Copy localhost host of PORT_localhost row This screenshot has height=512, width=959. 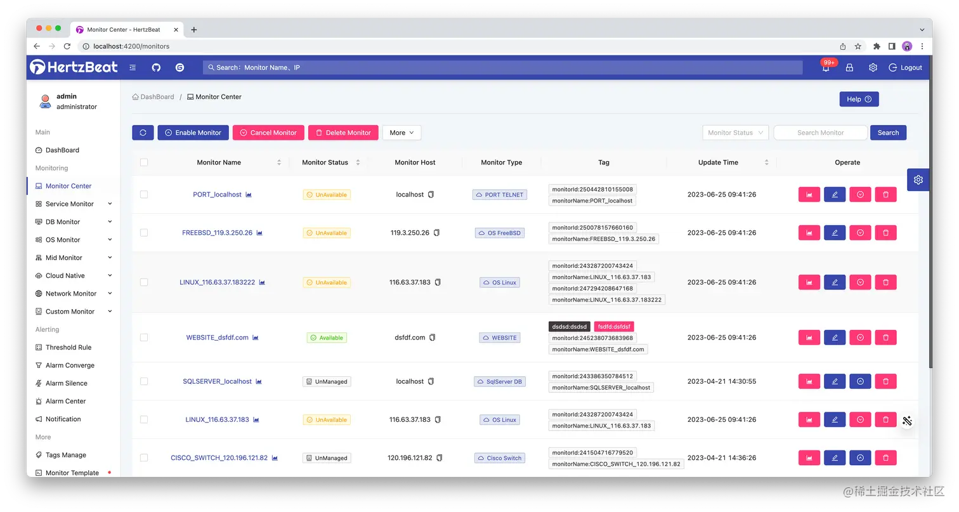point(431,195)
